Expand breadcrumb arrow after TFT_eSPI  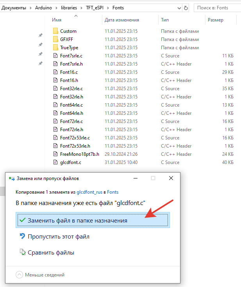coord(108,8)
